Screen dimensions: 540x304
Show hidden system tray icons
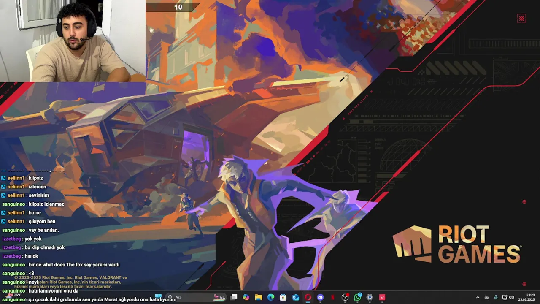coord(478,297)
